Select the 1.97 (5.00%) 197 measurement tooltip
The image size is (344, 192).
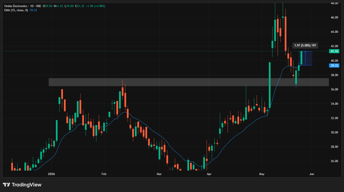pyautogui.click(x=305, y=45)
